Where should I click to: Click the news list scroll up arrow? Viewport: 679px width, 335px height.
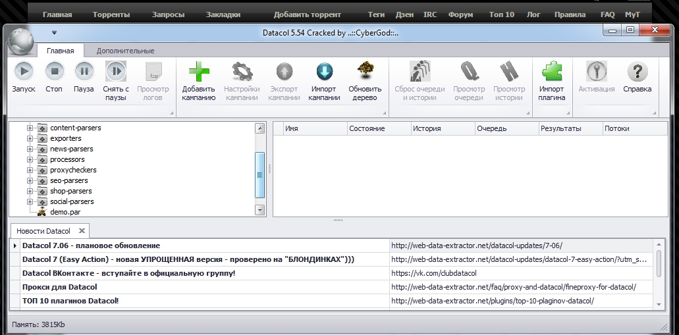click(x=659, y=244)
